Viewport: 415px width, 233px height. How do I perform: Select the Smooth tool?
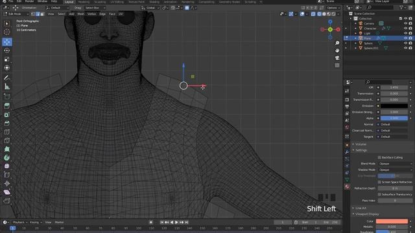[7, 166]
